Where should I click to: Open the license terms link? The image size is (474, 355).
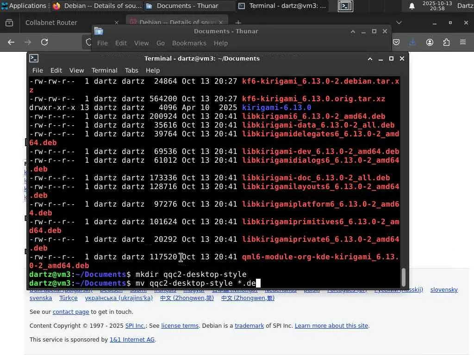pos(180,326)
